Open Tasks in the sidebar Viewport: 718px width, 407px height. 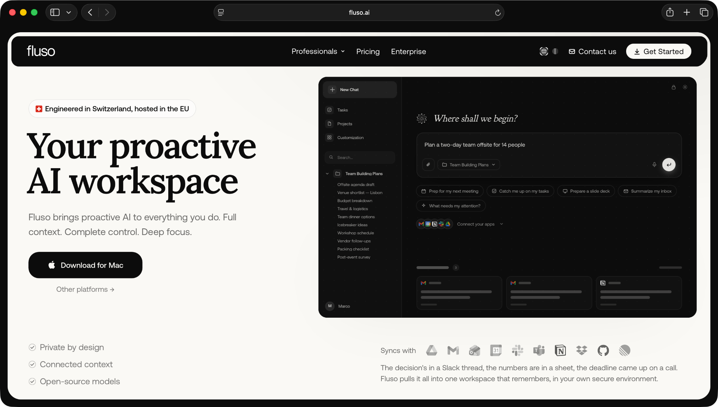click(x=360, y=110)
